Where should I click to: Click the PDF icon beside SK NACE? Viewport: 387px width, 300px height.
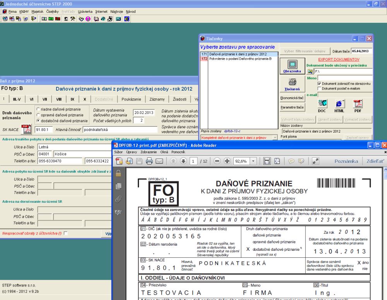point(26,129)
